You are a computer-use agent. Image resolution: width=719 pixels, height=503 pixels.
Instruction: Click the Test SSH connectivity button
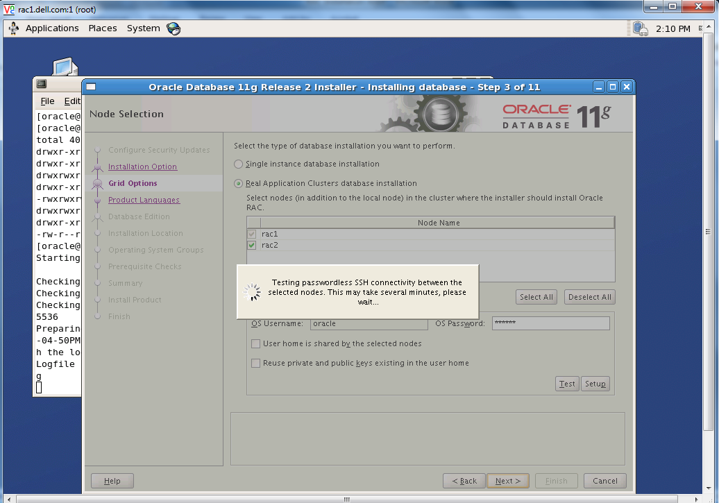567,384
